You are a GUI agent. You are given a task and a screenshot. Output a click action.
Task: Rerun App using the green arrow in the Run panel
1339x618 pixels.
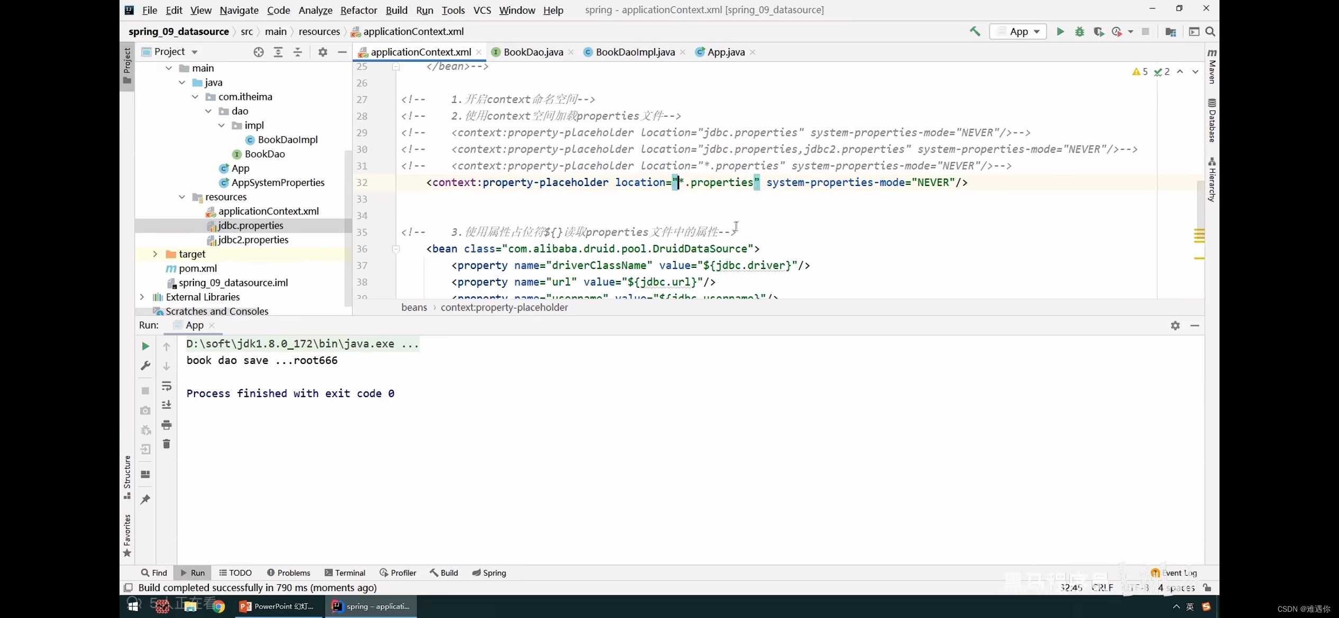click(x=145, y=346)
